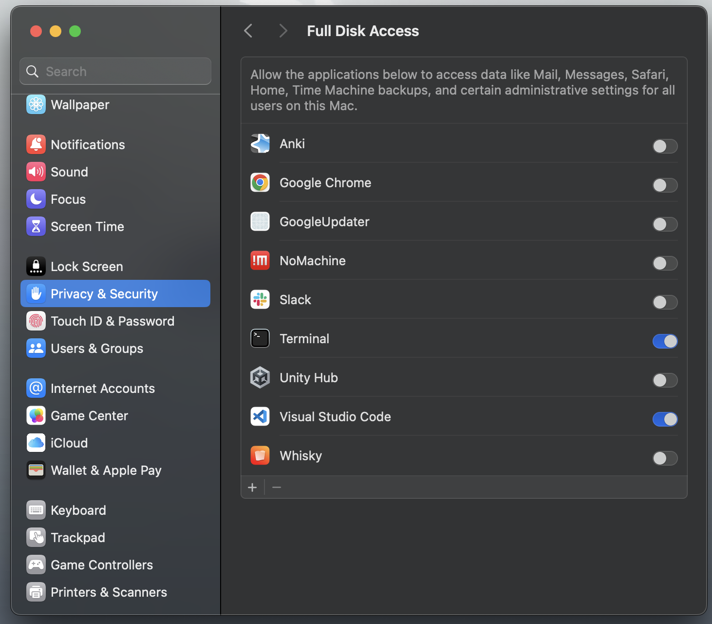Click the Wallpaper flower icon
This screenshot has height=624, width=712.
pos(36,104)
